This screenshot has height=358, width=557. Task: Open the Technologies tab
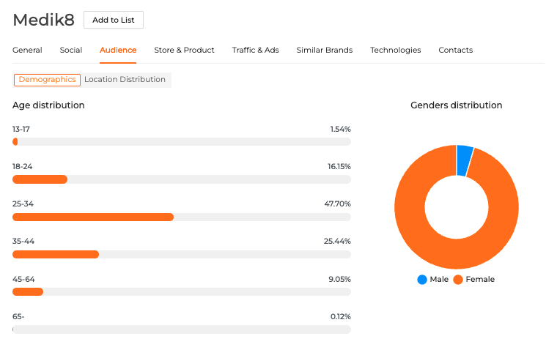click(395, 51)
